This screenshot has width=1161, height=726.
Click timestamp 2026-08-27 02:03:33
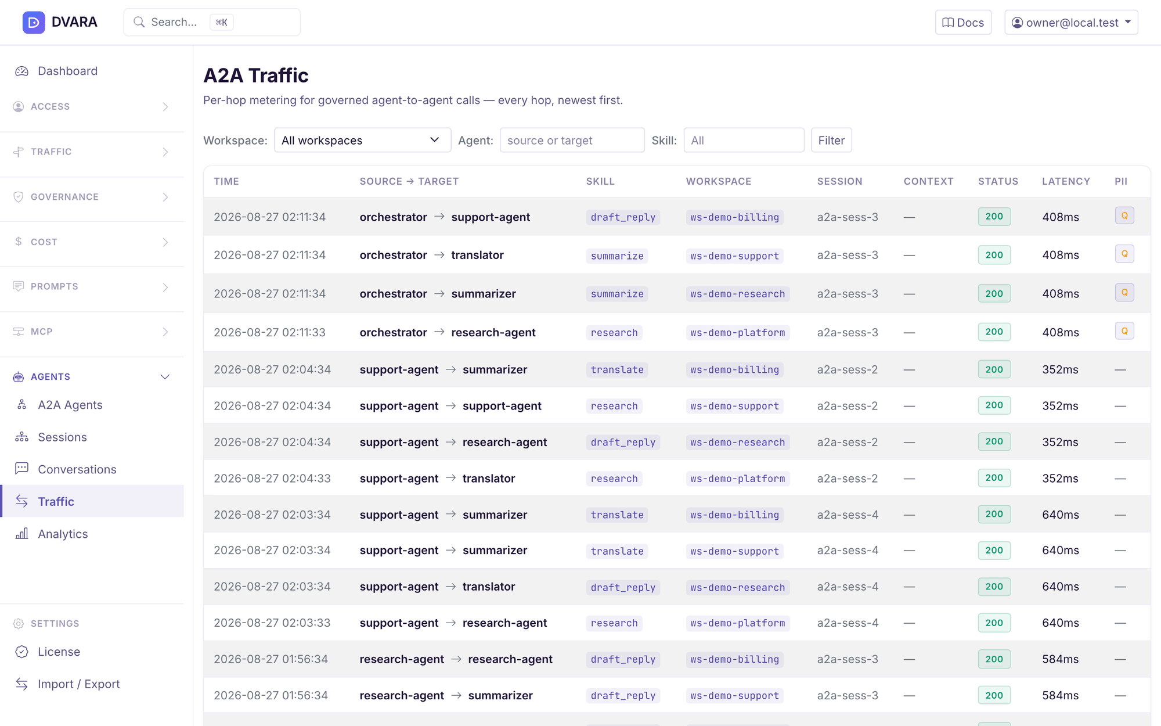[272, 623]
